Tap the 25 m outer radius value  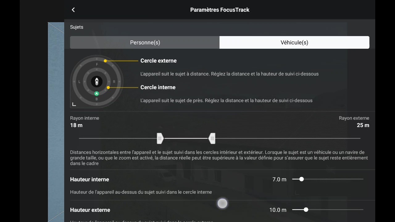pos(363,125)
